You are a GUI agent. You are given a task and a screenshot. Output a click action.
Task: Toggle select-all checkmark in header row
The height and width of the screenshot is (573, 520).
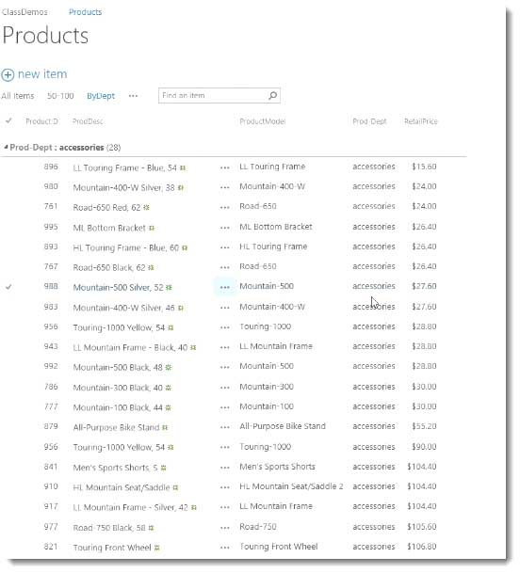click(8, 121)
